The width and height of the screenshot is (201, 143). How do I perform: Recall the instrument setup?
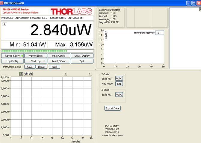[41, 67]
